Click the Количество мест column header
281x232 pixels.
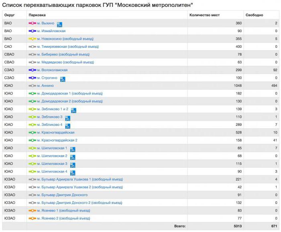pos(204,15)
